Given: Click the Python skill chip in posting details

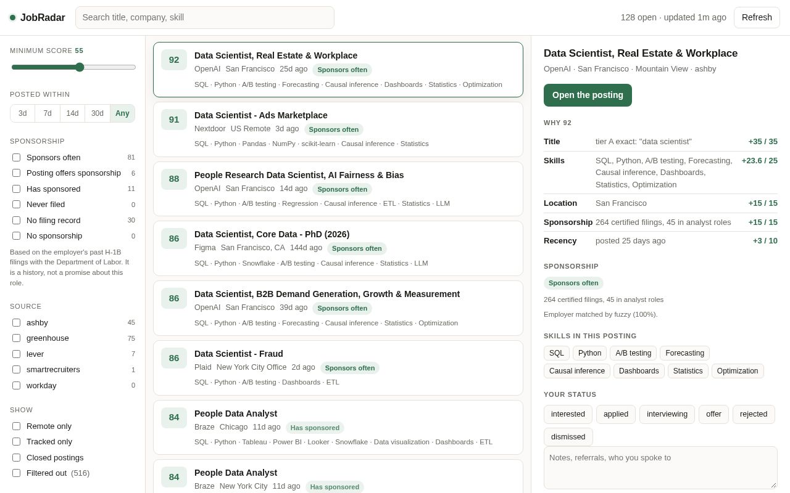Looking at the screenshot, I should 589,353.
